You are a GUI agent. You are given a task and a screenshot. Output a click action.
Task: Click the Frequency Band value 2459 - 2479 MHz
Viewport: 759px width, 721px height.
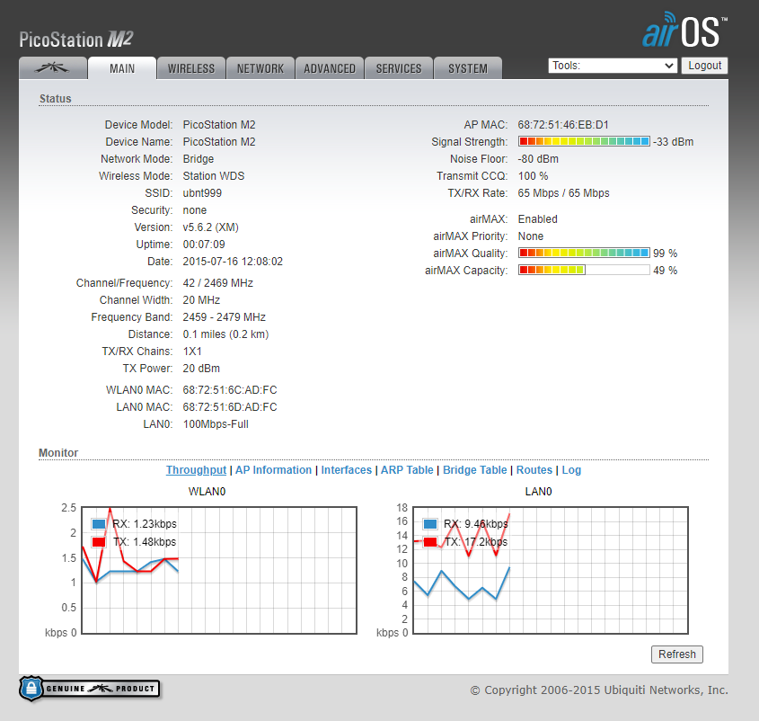tap(225, 317)
